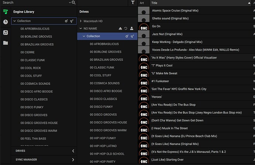Select 00 DISCO FUNKY in Engine Library
Viewport: 255px width, 165px height.
tap(32, 107)
